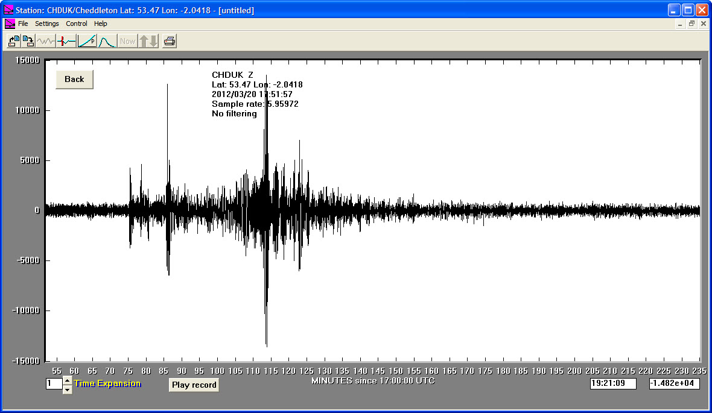This screenshot has height=413, width=712.
Task: Increase Time Expansion with up arrow
Action: point(67,380)
